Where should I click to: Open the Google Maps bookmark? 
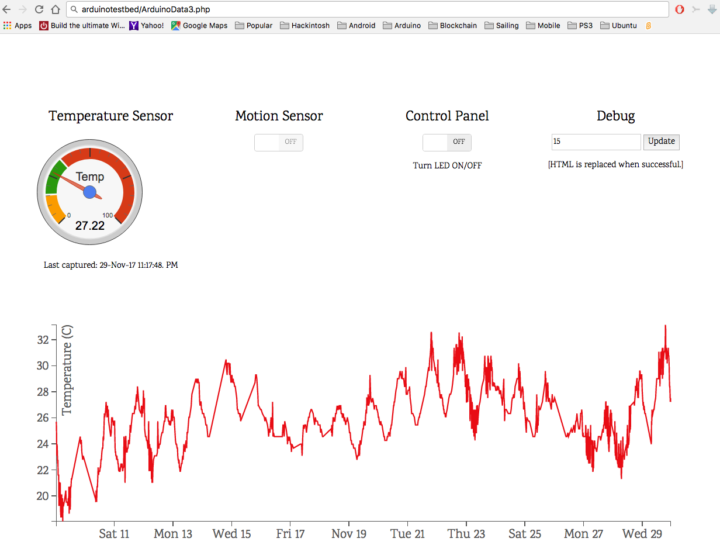point(199,26)
